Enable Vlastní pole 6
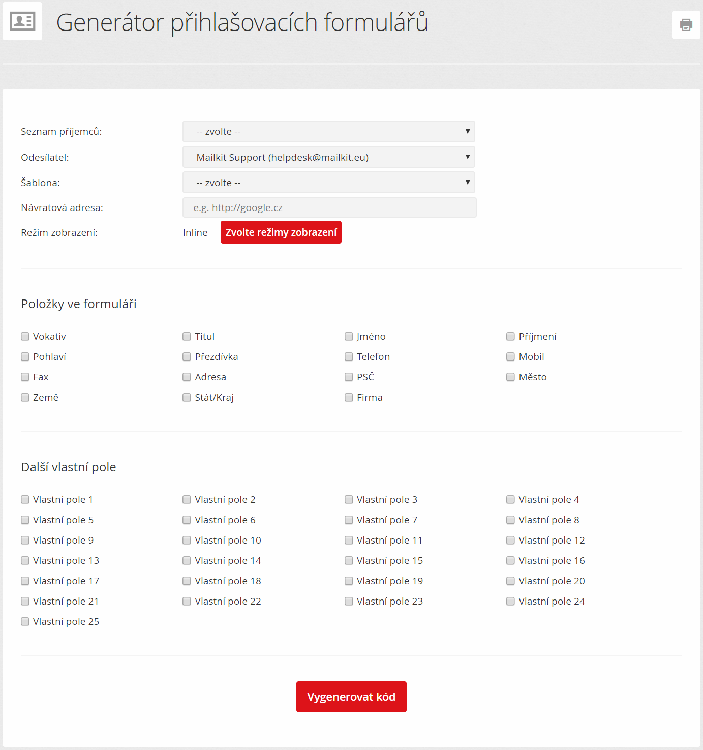The height and width of the screenshot is (750, 703). pyautogui.click(x=187, y=520)
